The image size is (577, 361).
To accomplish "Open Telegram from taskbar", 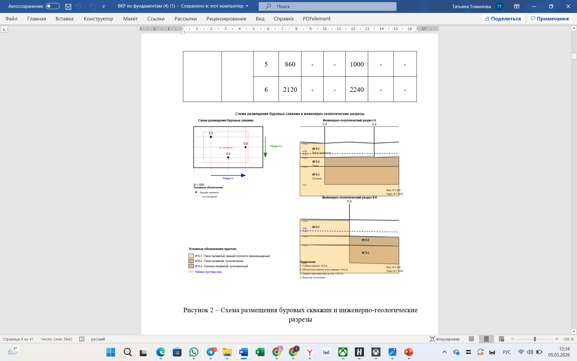I will 211,352.
